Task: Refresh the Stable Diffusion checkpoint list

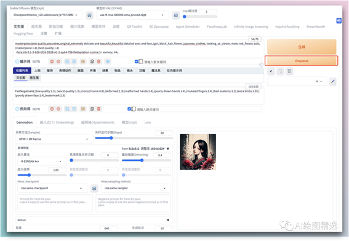Action: [x=89, y=15]
